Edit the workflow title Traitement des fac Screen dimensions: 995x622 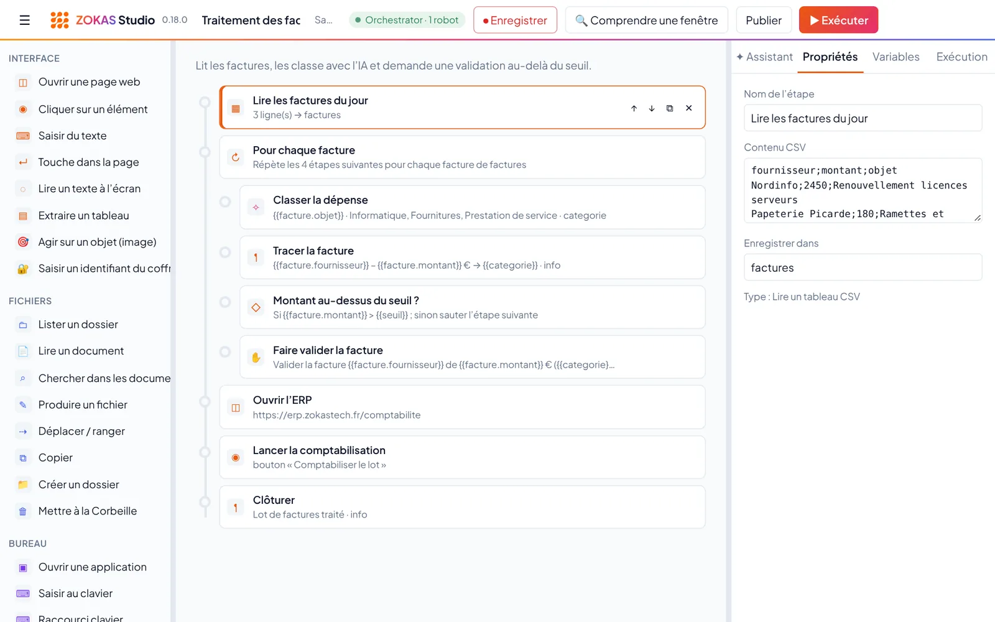(x=251, y=20)
